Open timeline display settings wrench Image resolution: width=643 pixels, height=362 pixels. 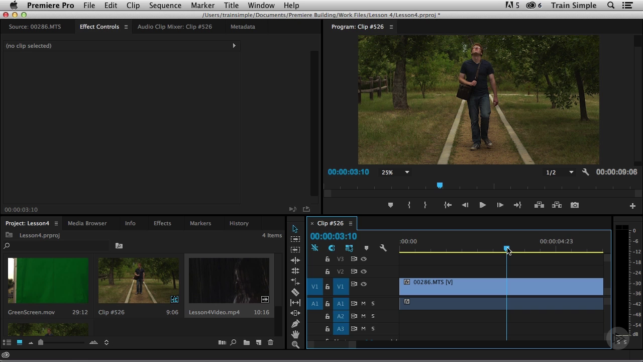(x=383, y=248)
